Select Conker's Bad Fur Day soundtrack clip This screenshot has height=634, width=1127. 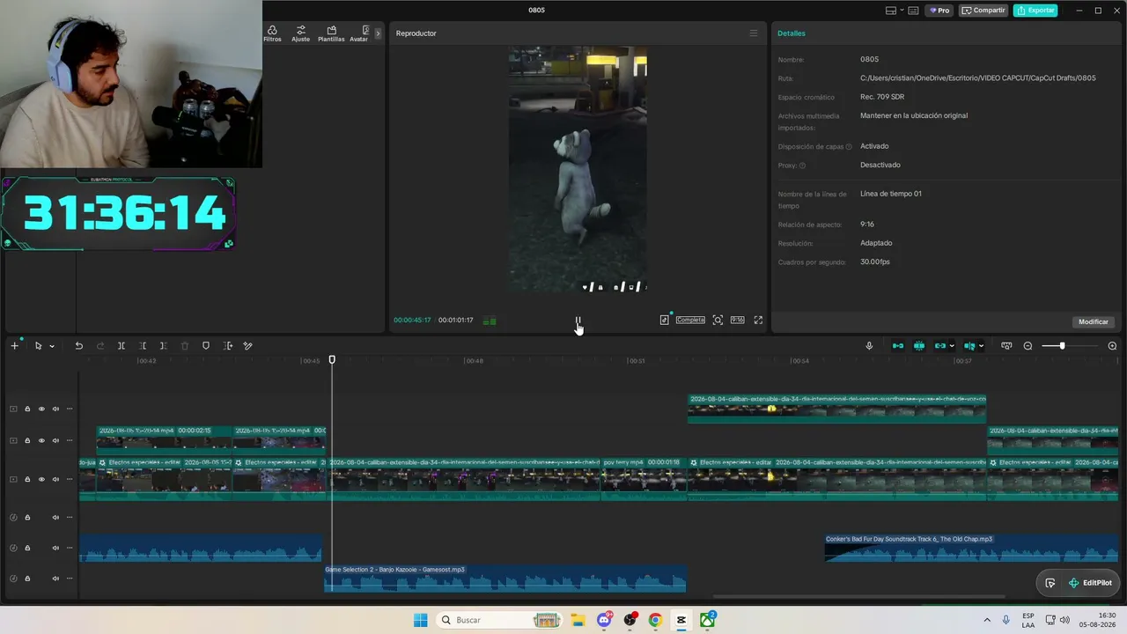(971, 548)
